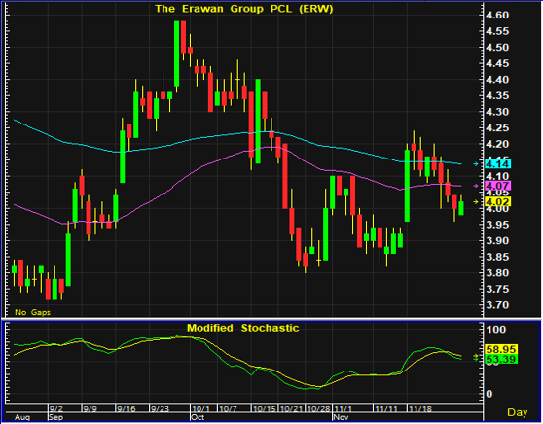Click the 3.80 price axis label
This screenshot has height=424, width=543.
[497, 273]
